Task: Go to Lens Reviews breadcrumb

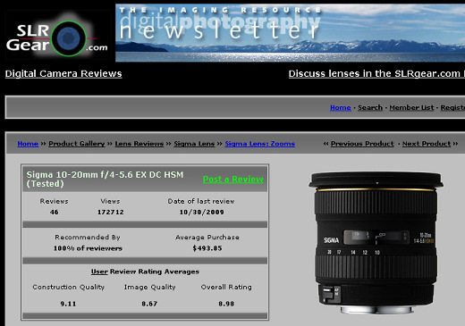Action: (139, 144)
